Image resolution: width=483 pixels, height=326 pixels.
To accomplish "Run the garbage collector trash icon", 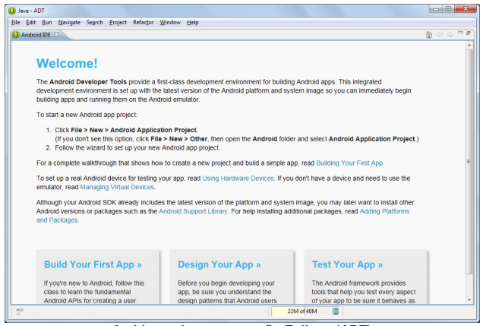I will tap(336, 311).
